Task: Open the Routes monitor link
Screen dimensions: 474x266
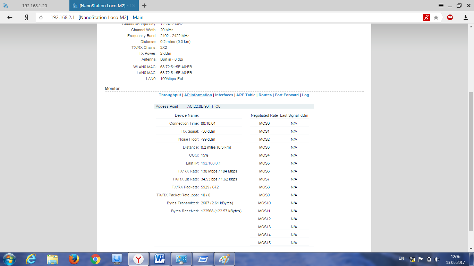Action: pos(265,95)
